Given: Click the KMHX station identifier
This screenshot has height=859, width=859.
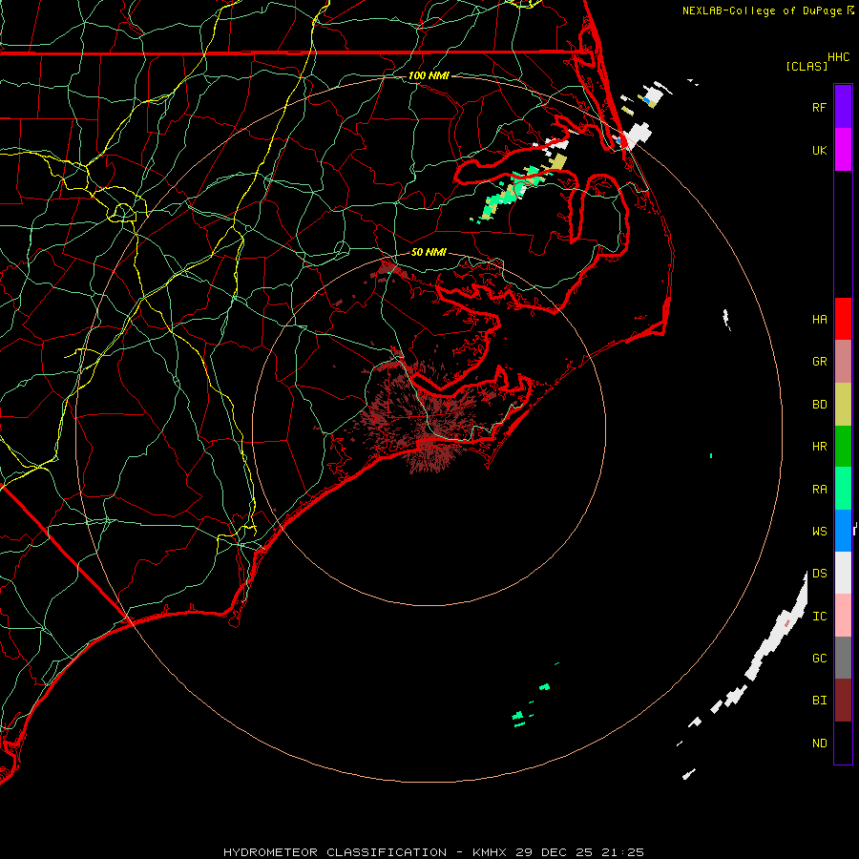Looking at the screenshot, I should pos(490,852).
